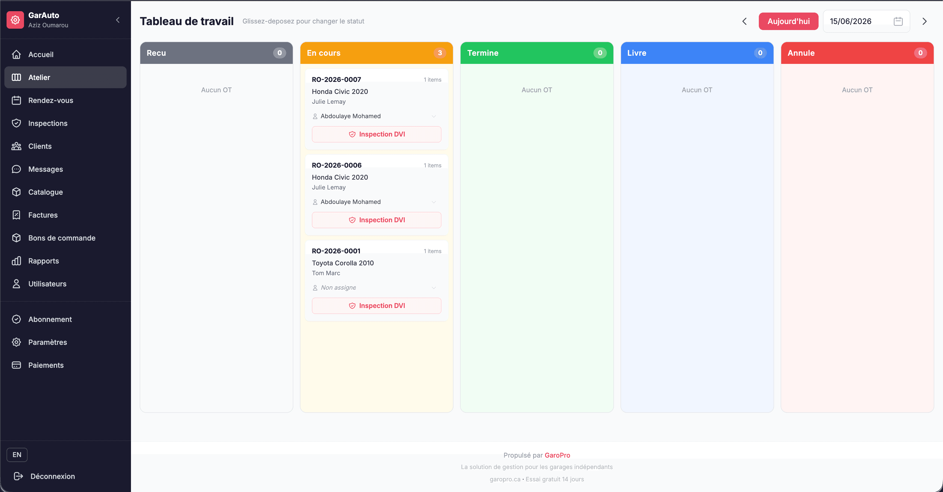Image resolution: width=943 pixels, height=492 pixels.
Task: Click shield icon on RO-2026-0006 Inspection DVI
Action: click(352, 220)
